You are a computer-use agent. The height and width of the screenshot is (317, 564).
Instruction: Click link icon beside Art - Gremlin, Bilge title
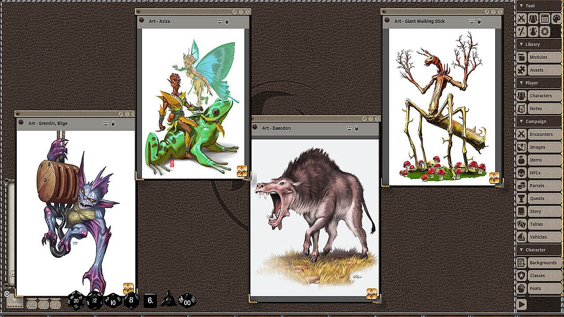point(21,122)
